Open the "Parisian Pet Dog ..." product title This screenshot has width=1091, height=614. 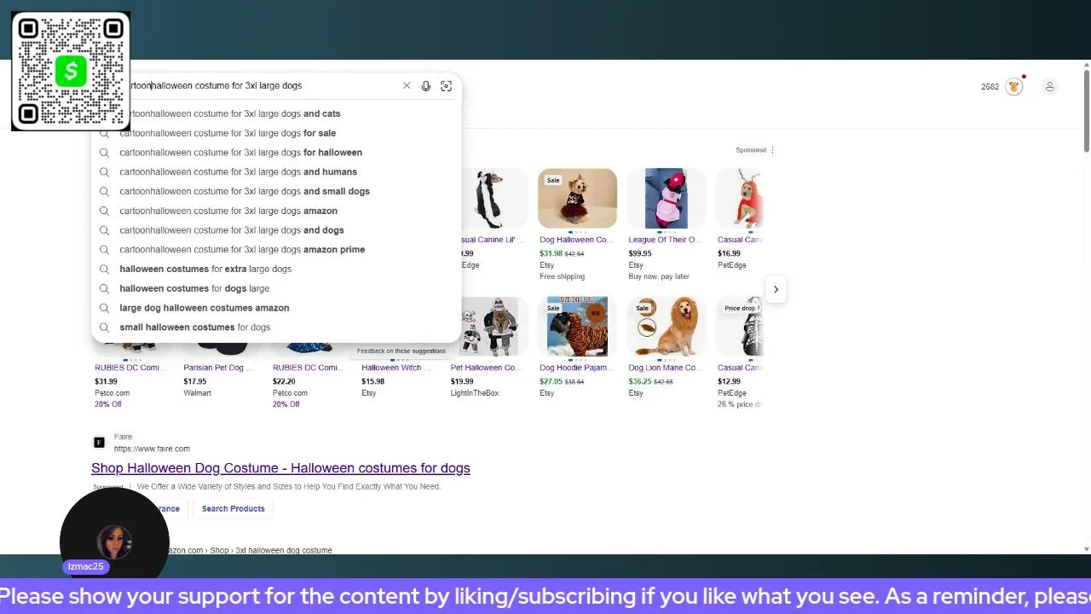(x=218, y=368)
